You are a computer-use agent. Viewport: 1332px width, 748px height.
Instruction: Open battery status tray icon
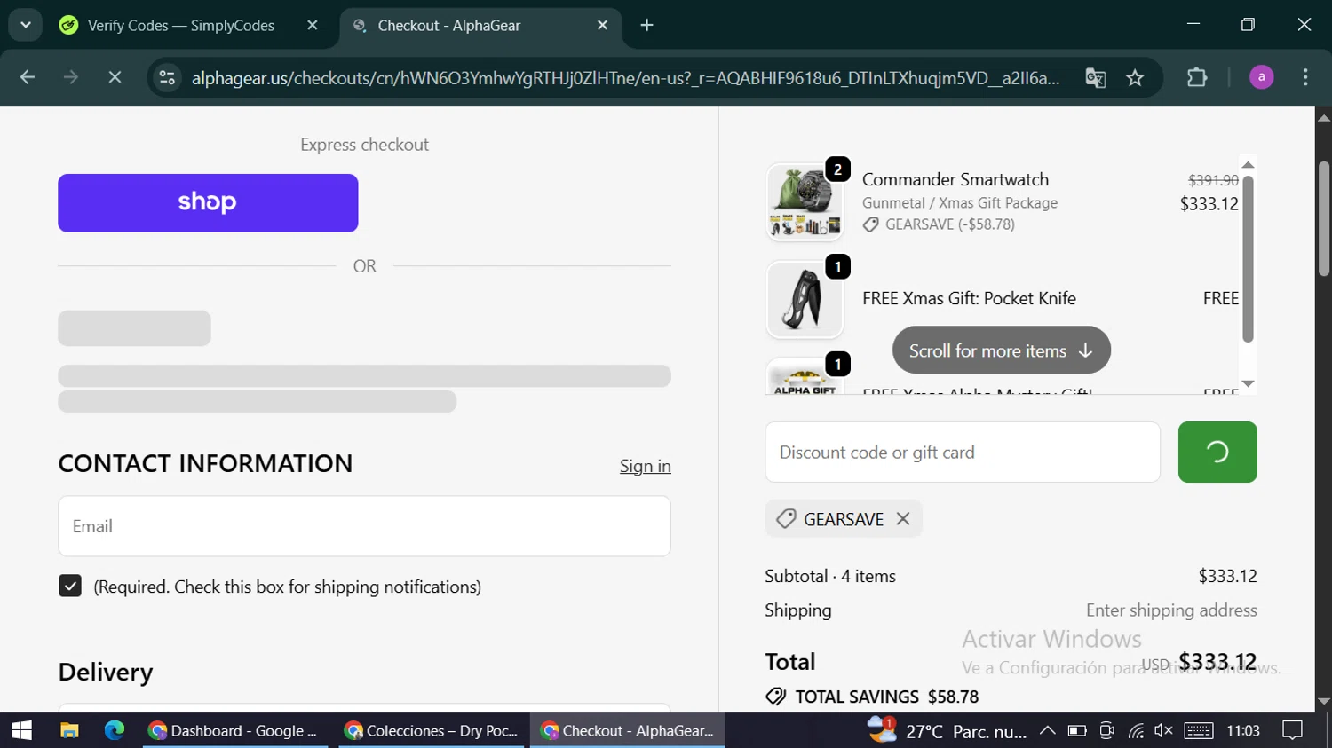tap(1077, 730)
